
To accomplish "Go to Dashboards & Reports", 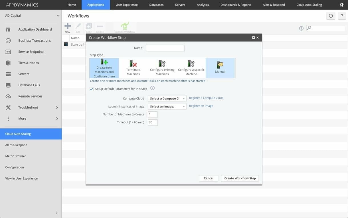I will (x=236, y=5).
